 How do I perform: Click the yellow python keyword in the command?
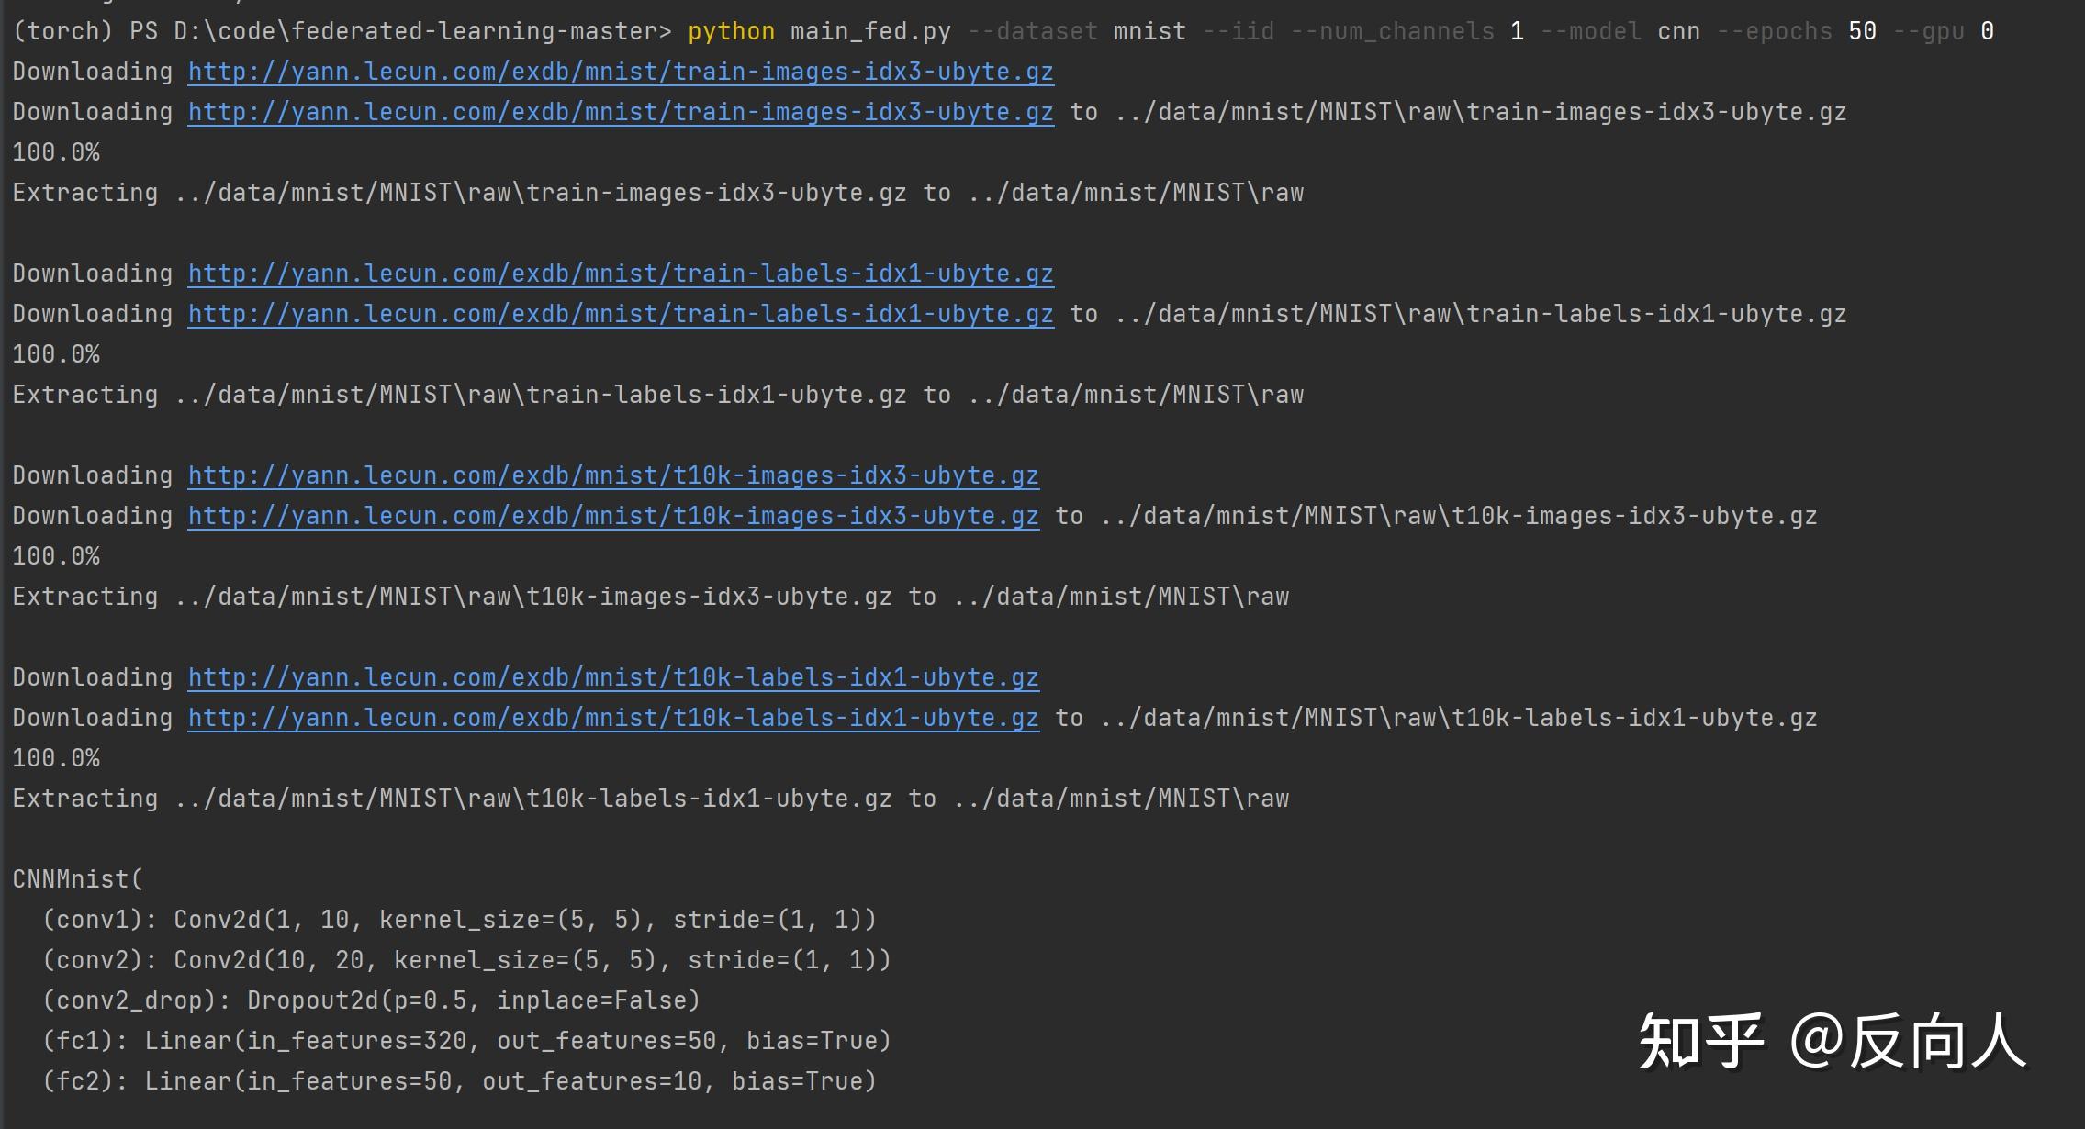pos(731,31)
